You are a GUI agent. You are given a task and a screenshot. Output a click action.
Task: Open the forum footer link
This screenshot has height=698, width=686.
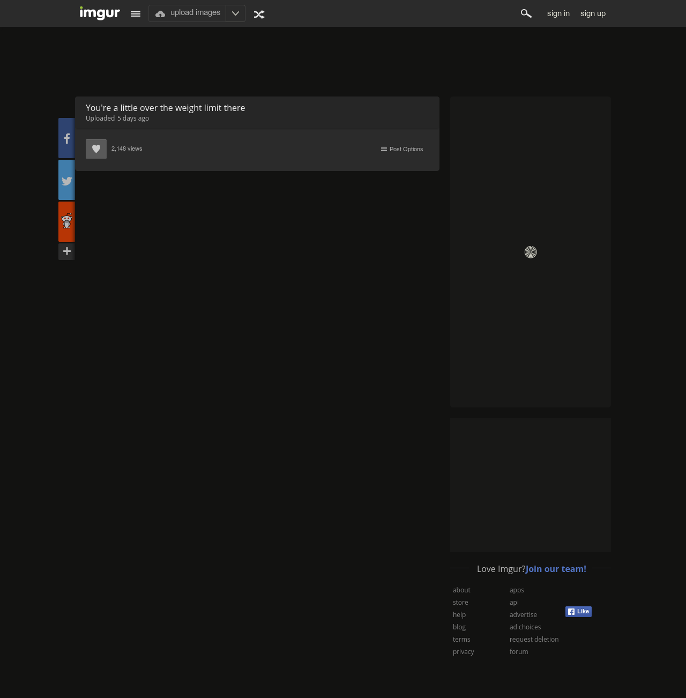click(x=519, y=652)
